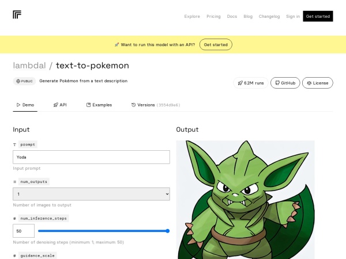Image resolution: width=346 pixels, height=259 pixels.
Task: Click the Public globe badge
Action: (x=24, y=81)
